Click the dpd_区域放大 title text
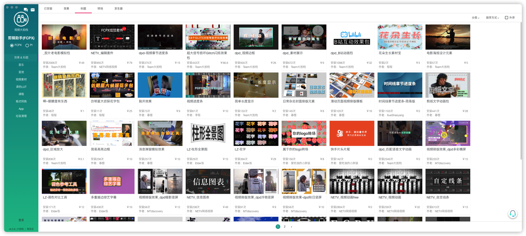Viewport: 526px width, 236px height. point(53,149)
